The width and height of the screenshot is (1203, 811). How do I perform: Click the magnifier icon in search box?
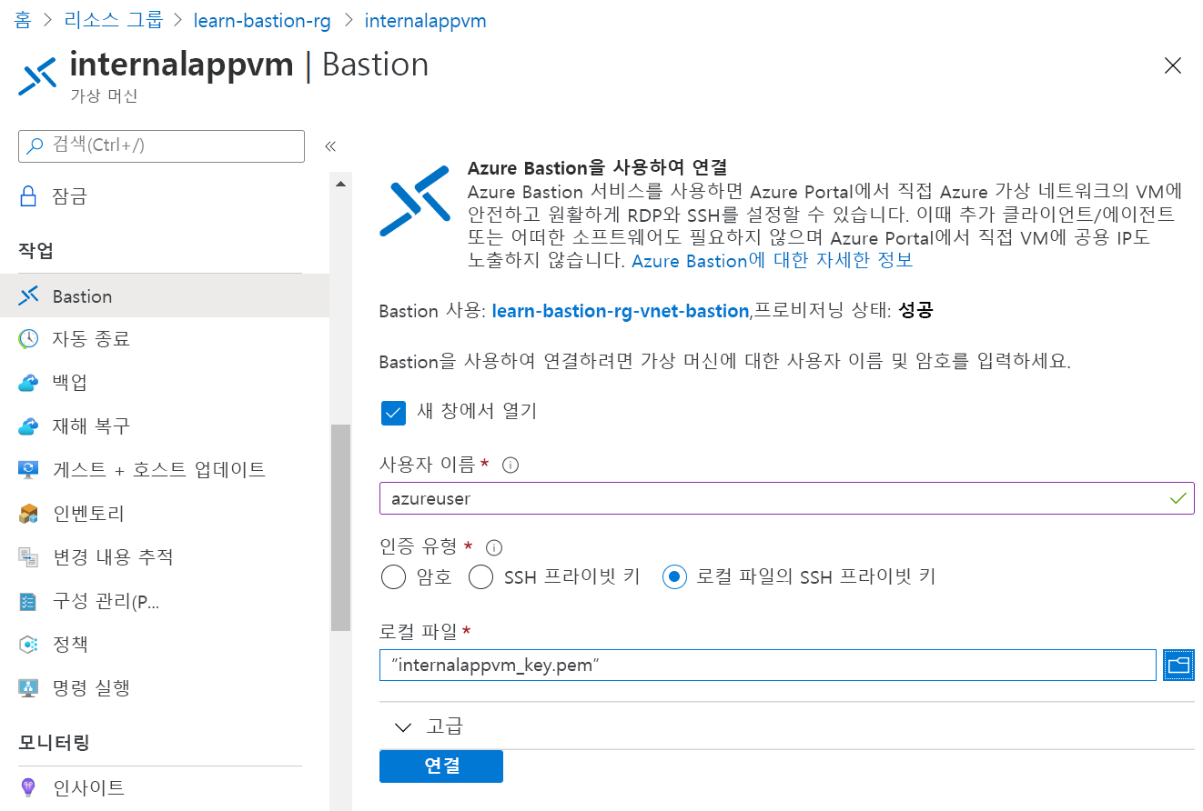tap(35, 145)
